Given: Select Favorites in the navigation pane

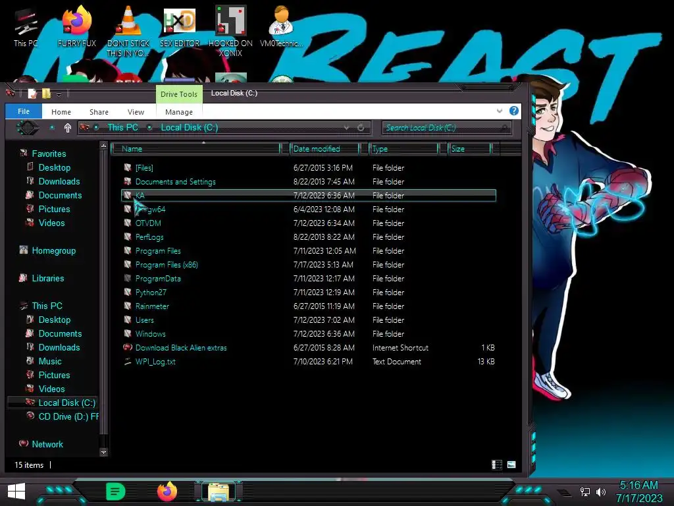Looking at the screenshot, I should click(x=49, y=154).
